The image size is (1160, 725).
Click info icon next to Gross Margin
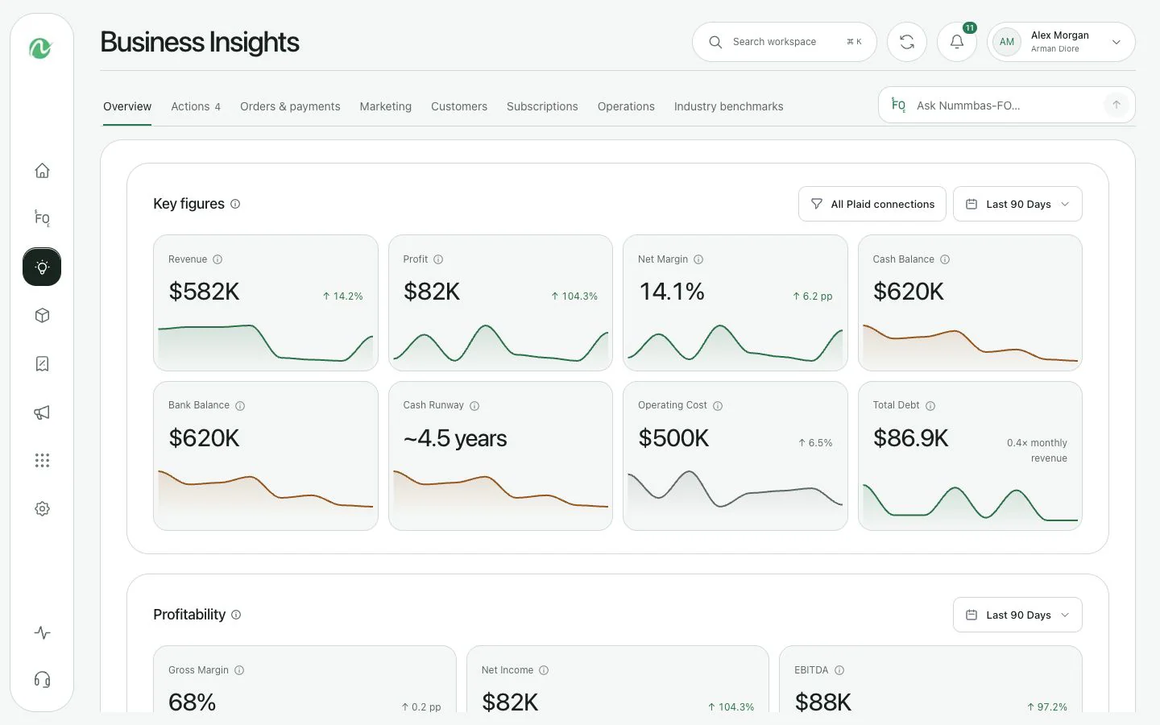[239, 670]
